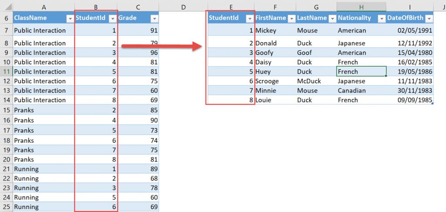Select row 11 by its row header
This screenshot has width=446, height=212.
pos(6,71)
